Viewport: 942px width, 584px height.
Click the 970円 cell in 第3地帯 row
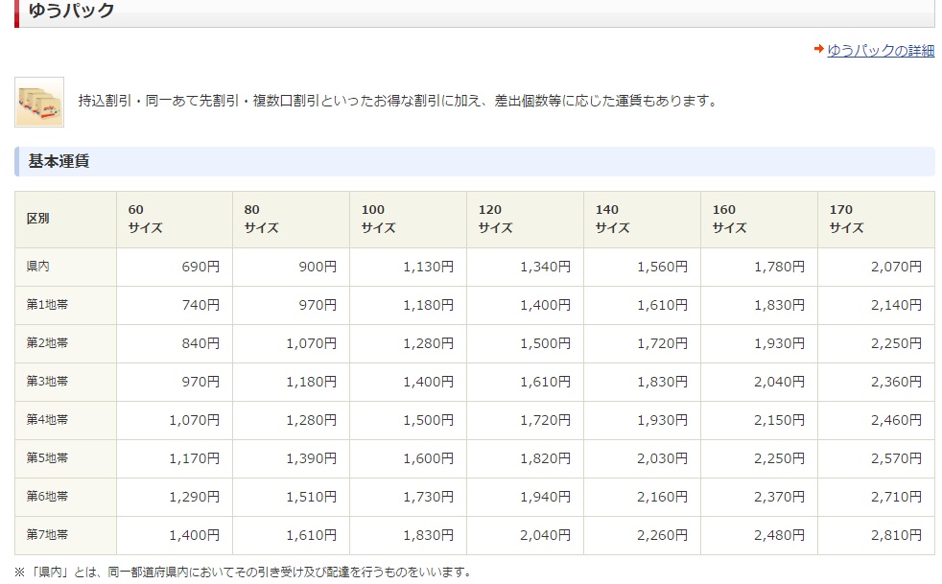click(x=175, y=382)
